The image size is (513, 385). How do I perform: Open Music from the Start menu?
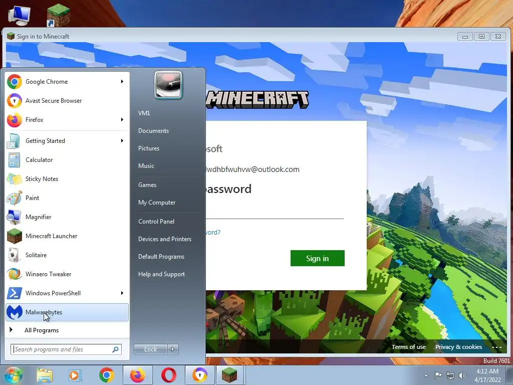point(146,165)
